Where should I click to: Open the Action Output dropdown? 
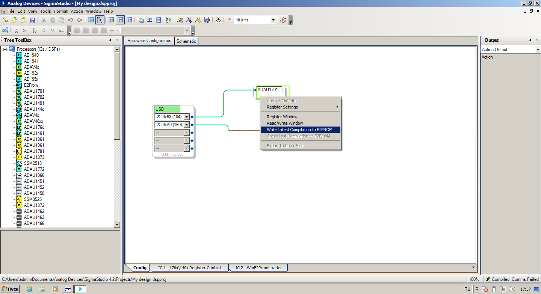(x=538, y=50)
